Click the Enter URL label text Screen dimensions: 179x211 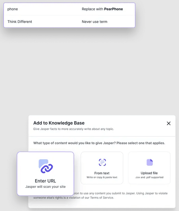(x=46, y=181)
